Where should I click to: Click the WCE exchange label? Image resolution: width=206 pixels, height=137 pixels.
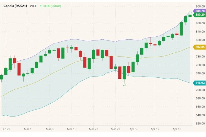[x=34, y=5]
